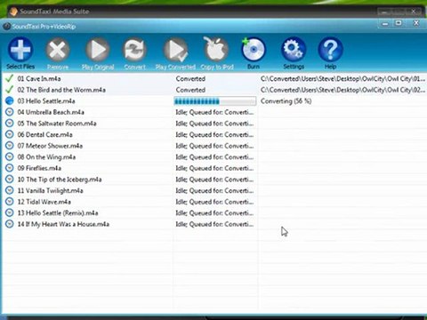Select file 13 Hello Seattle (Remix).m4a

pos(58,213)
